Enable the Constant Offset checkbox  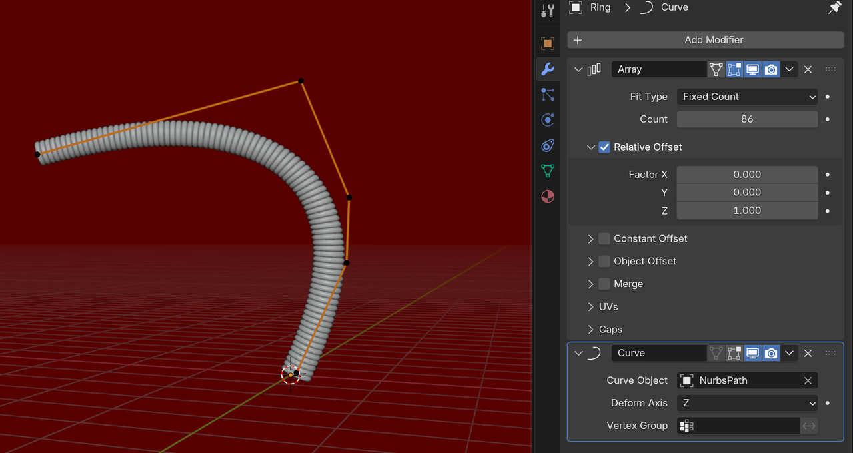click(x=604, y=238)
